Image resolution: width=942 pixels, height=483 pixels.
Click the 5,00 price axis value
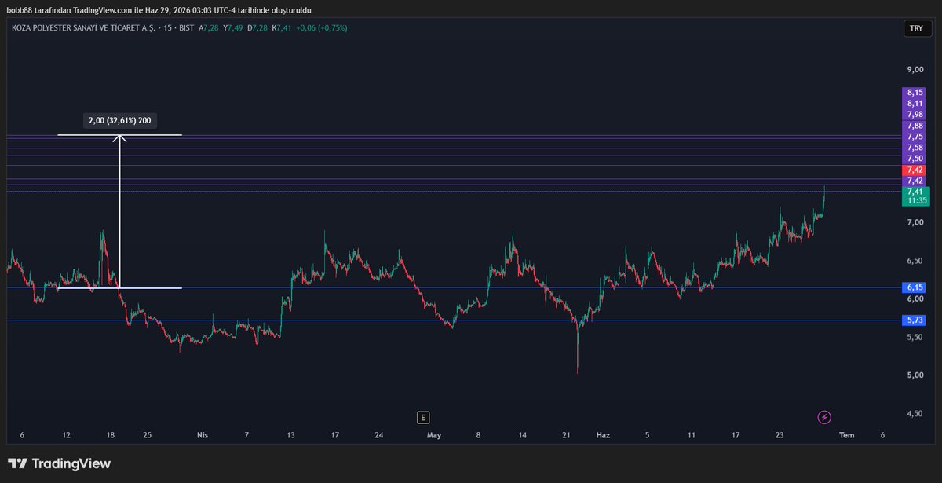pyautogui.click(x=915, y=375)
